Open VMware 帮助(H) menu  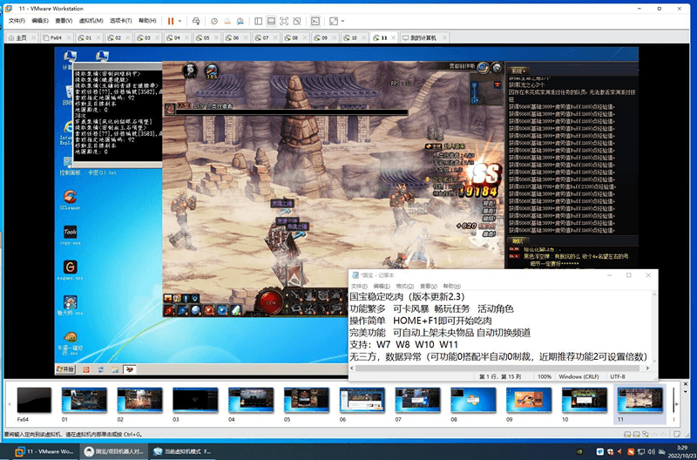click(147, 21)
